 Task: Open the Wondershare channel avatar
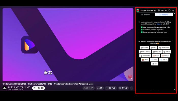(x=5, y=88)
